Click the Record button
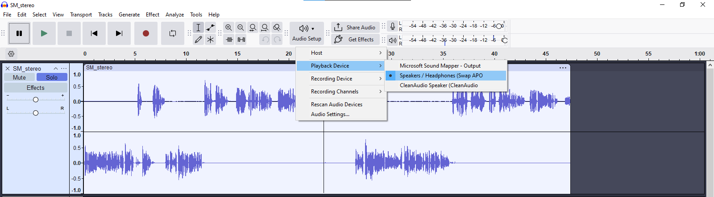The height and width of the screenshot is (197, 714). 145,33
